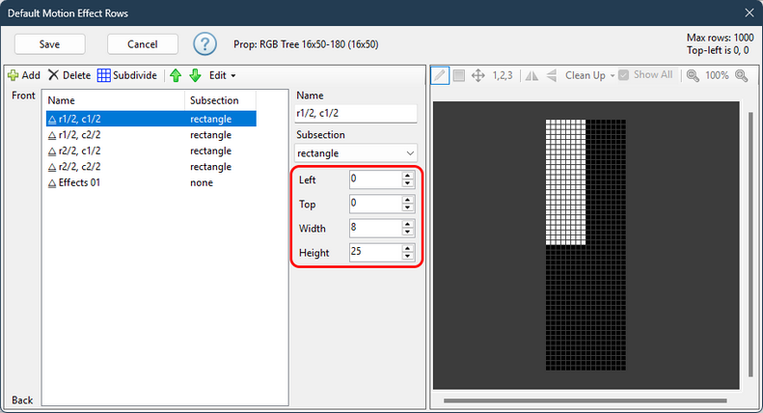Move row down with green down arrow
Viewport: 763px width, 413px height.
coord(195,75)
